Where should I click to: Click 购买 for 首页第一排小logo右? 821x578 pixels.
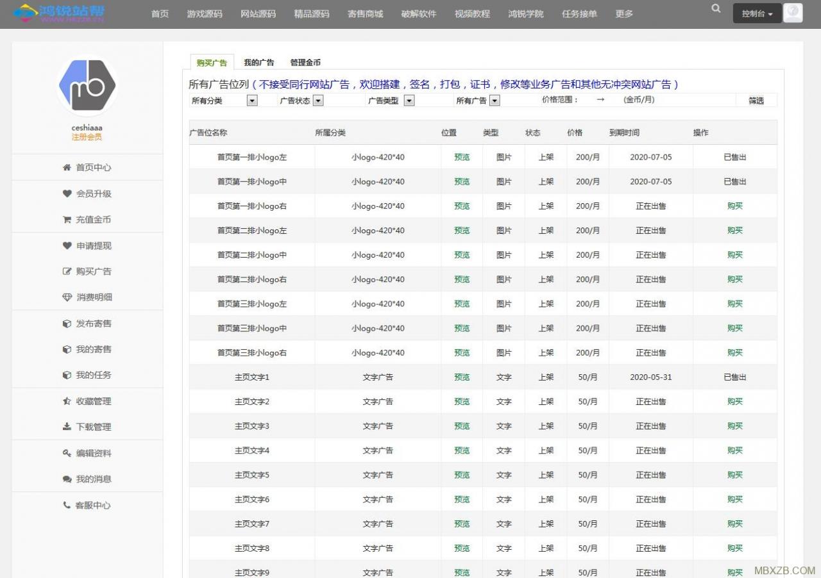[x=735, y=206]
